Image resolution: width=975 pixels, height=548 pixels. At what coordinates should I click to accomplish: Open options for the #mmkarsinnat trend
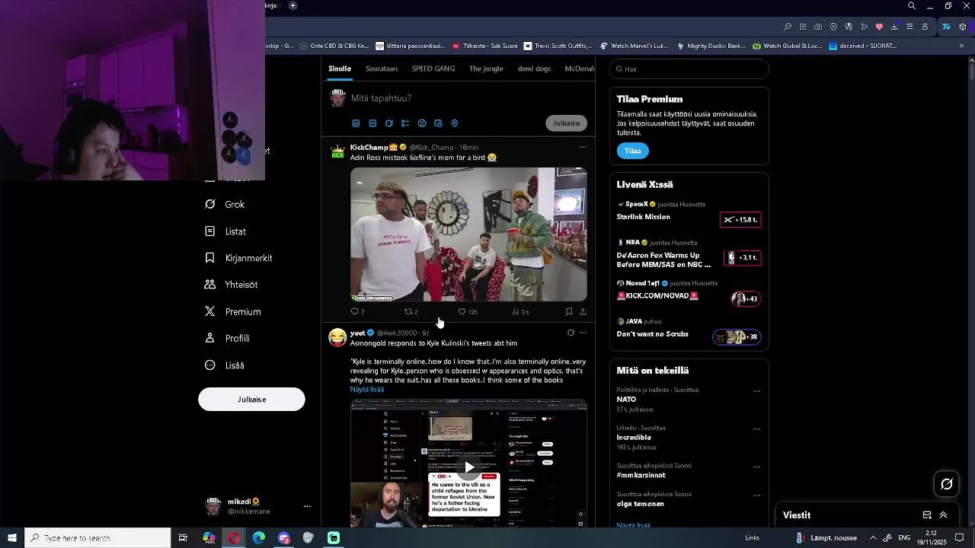(756, 467)
